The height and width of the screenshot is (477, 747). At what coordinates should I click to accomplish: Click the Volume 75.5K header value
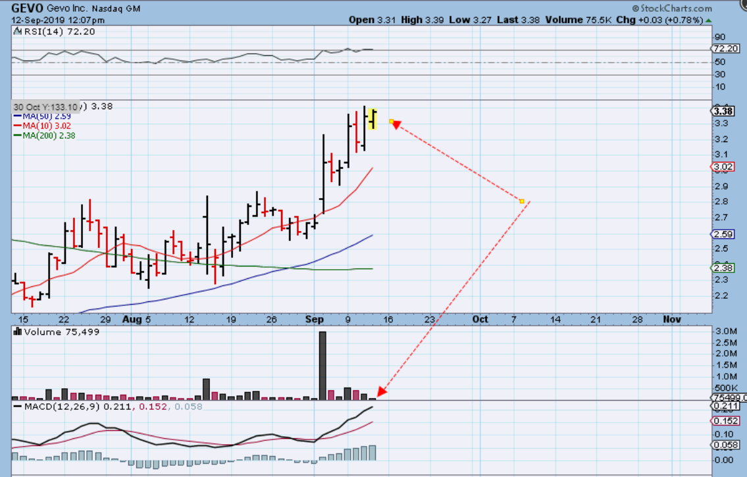[578, 20]
